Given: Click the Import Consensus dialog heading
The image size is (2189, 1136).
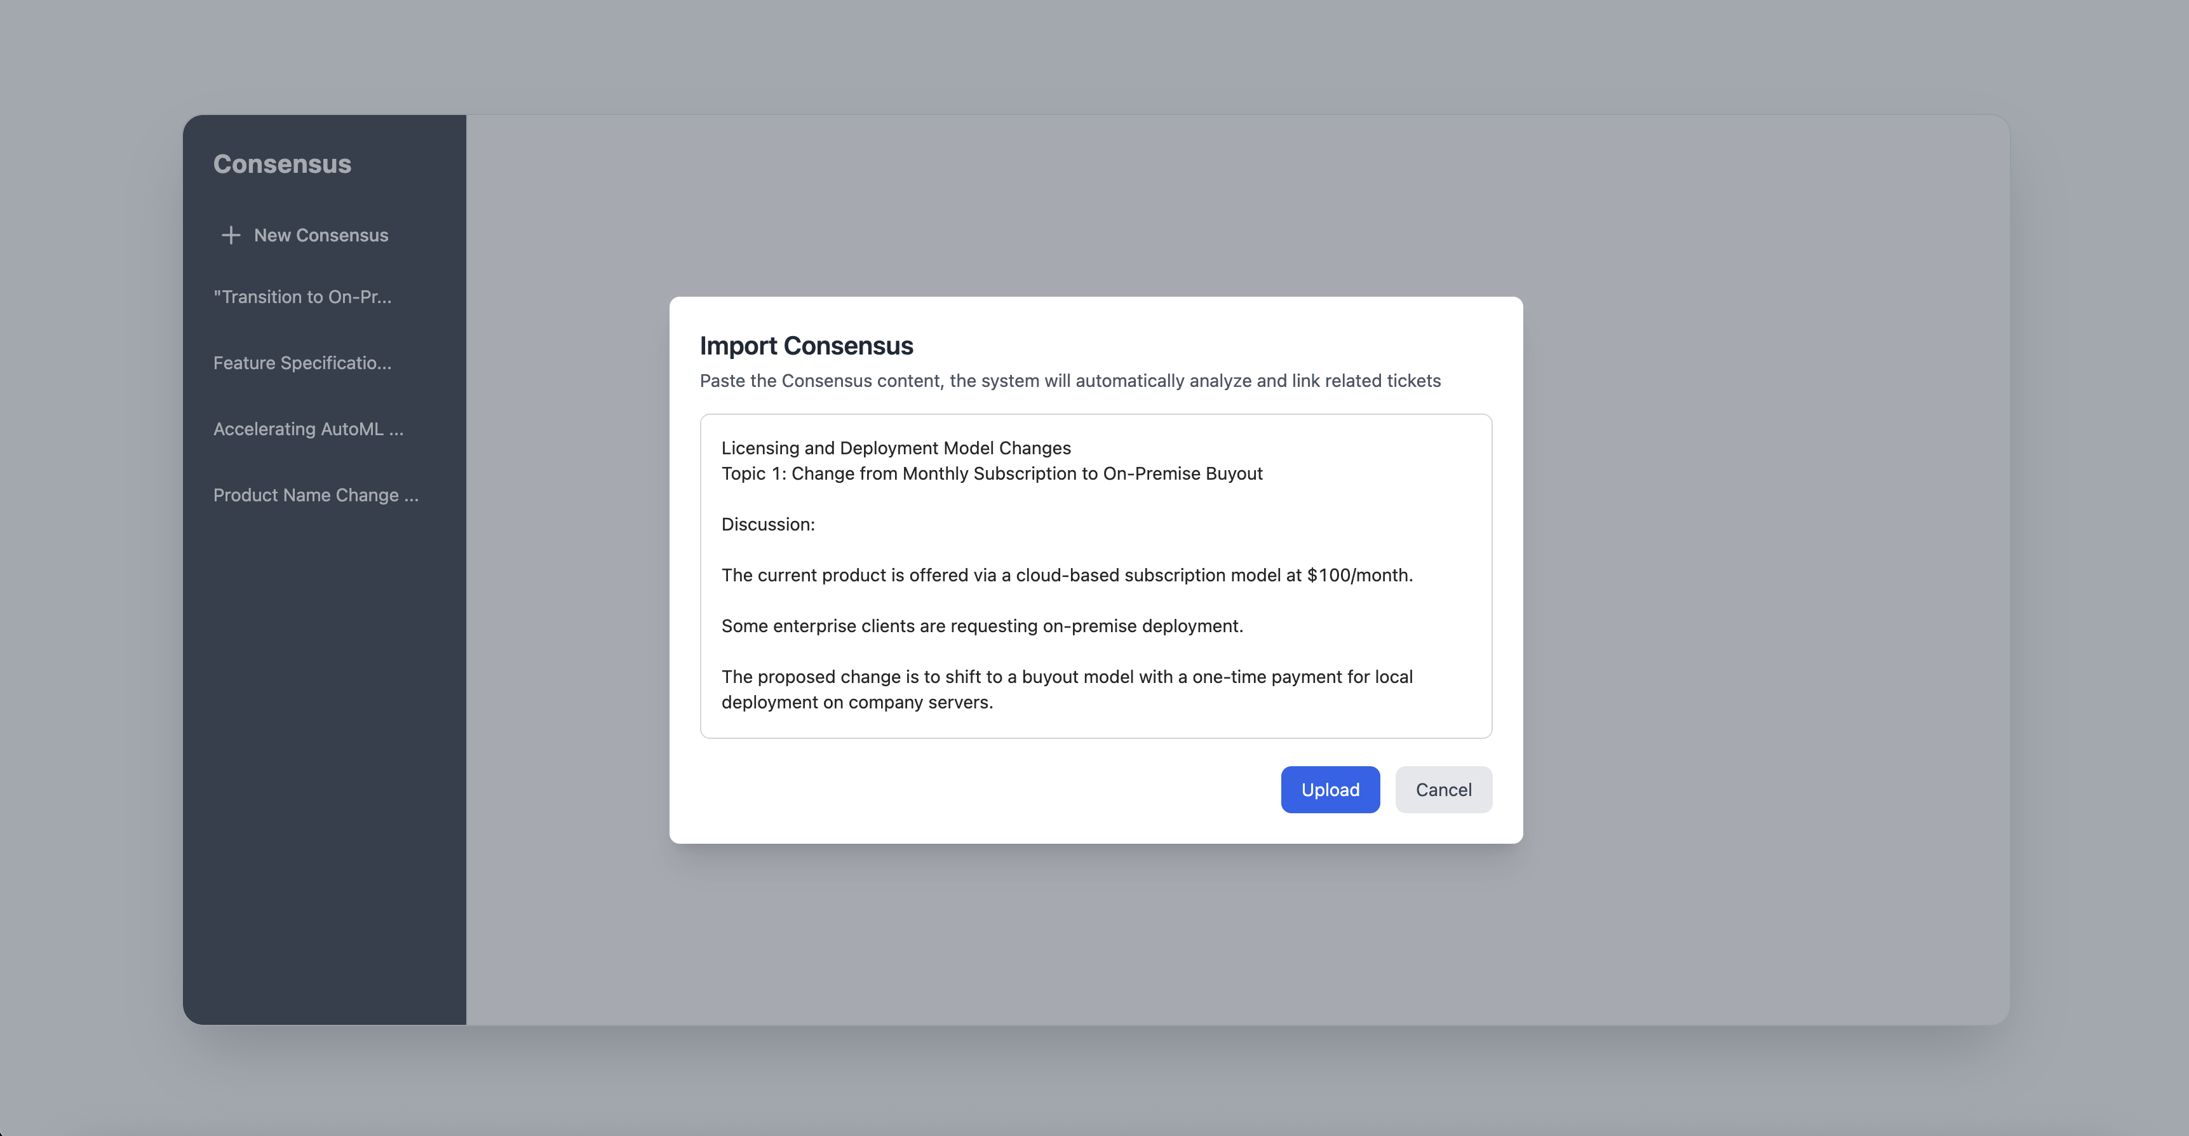Looking at the screenshot, I should click(805, 346).
